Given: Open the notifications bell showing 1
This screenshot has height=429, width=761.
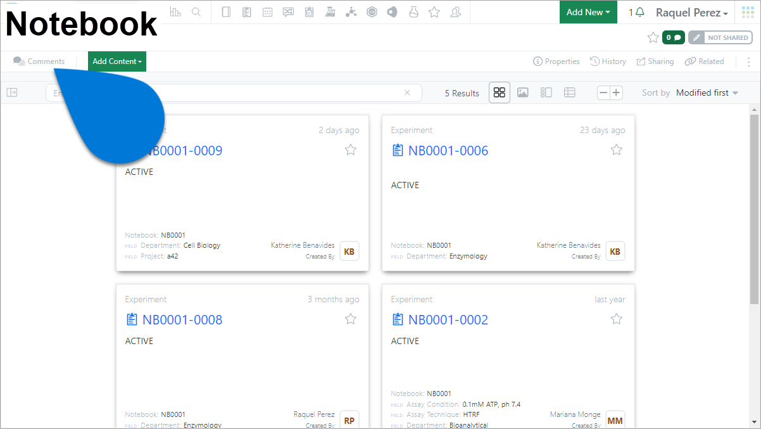Looking at the screenshot, I should 637,12.
